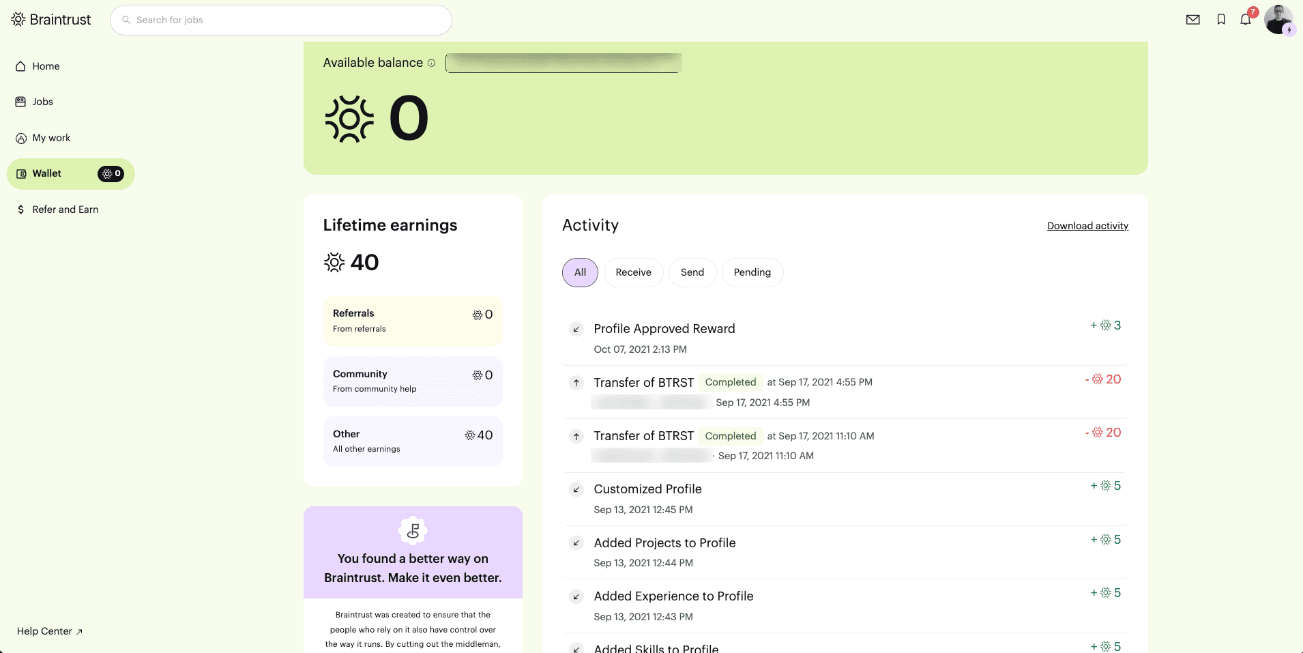
Task: Open saved jobs bookmark icon
Action: [1221, 20]
